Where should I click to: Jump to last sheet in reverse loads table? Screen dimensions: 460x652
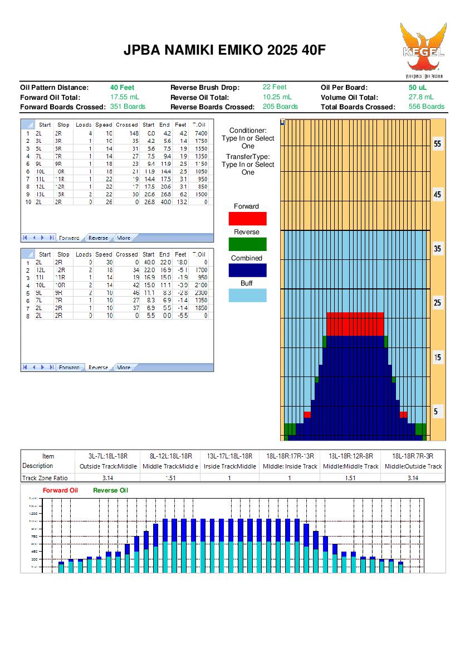(x=51, y=367)
